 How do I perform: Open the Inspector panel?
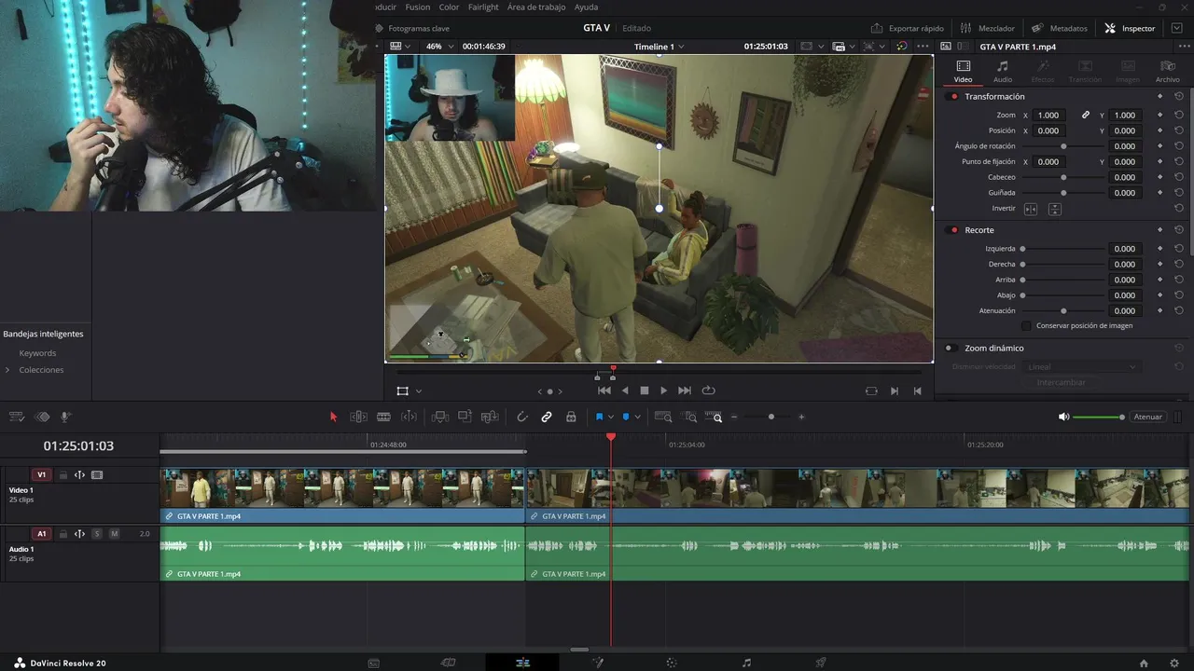1130,28
